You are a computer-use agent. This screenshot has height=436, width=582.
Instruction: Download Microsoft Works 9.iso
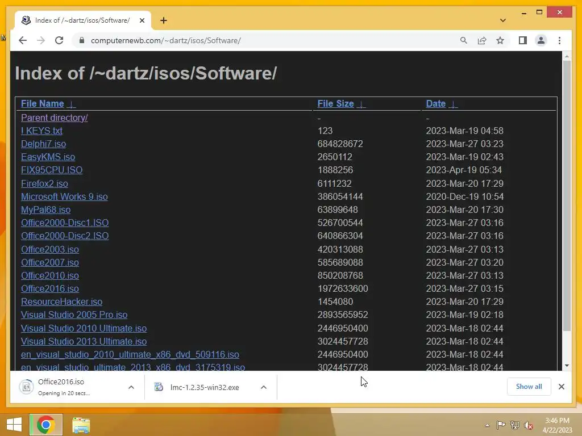pos(64,196)
